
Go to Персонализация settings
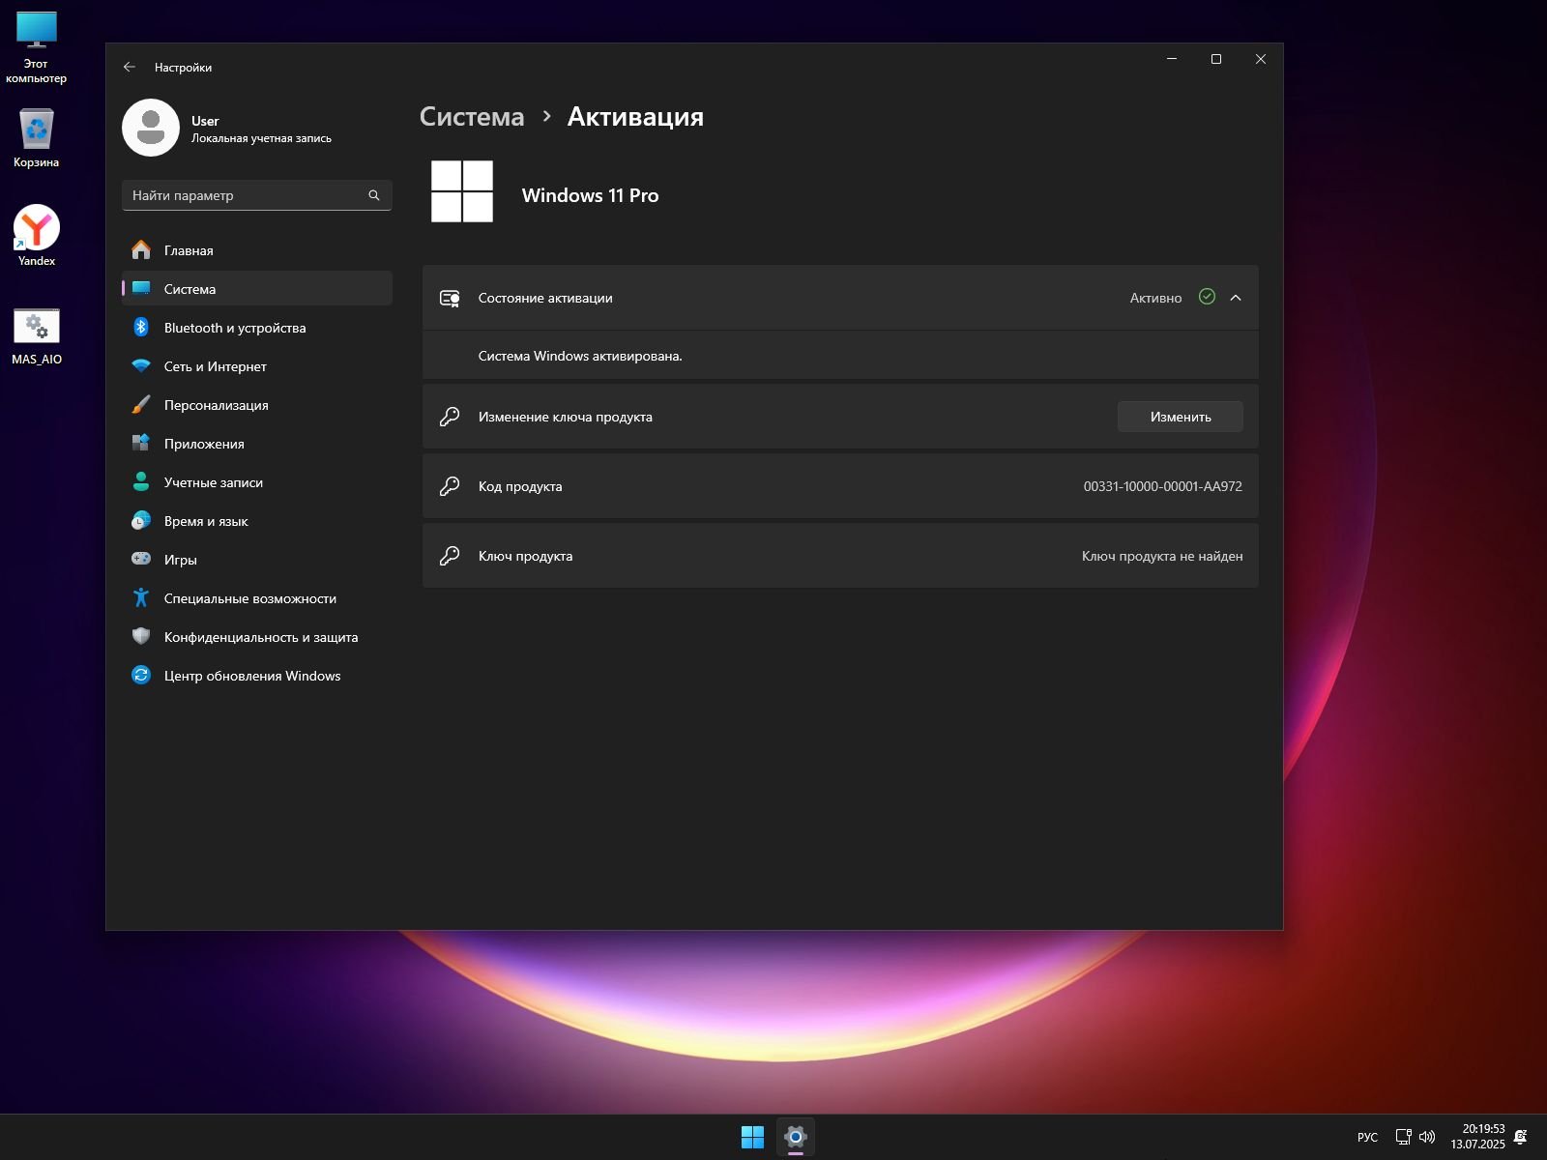(257, 405)
